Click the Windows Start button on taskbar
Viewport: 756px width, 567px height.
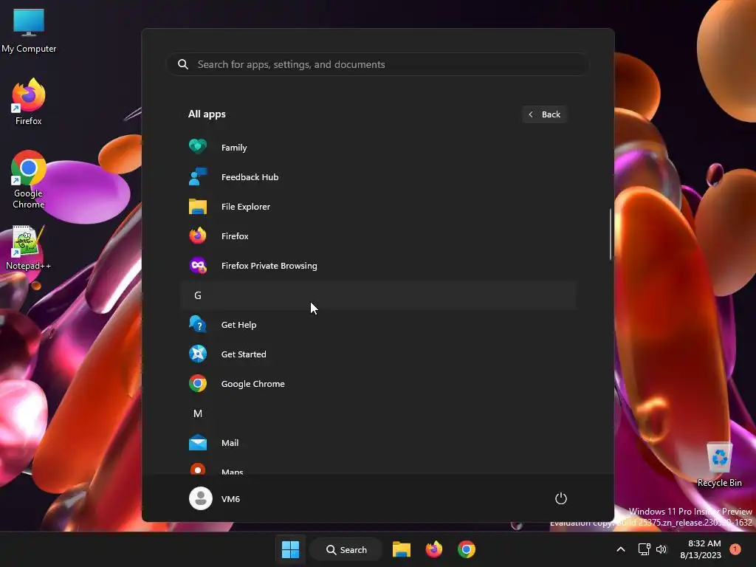point(290,549)
